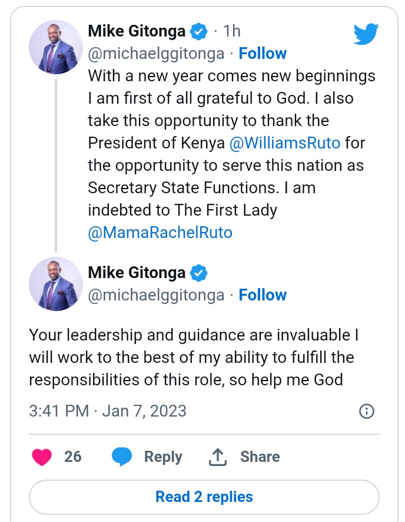The height and width of the screenshot is (522, 405).
Task: Click the Twitter bird logo
Action: [366, 34]
